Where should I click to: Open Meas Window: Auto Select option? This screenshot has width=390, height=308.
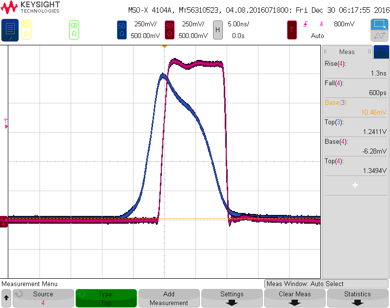326,284
